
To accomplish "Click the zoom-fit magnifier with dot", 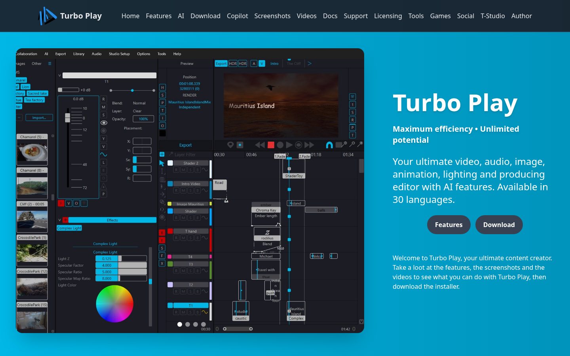I will [360, 144].
